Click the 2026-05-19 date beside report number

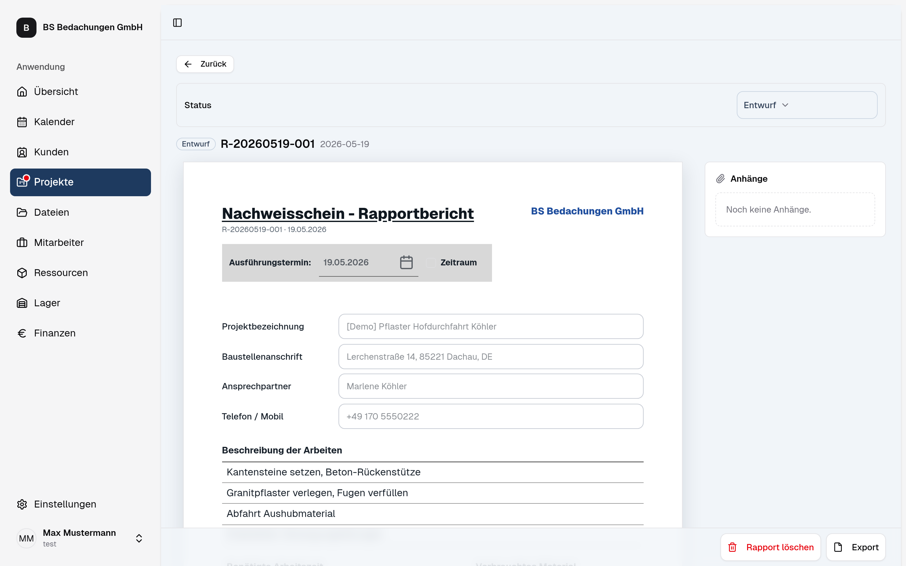coord(344,144)
